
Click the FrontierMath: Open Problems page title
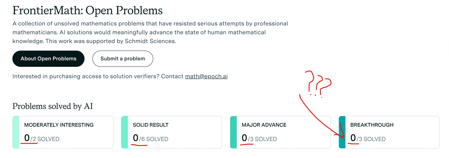87,11
